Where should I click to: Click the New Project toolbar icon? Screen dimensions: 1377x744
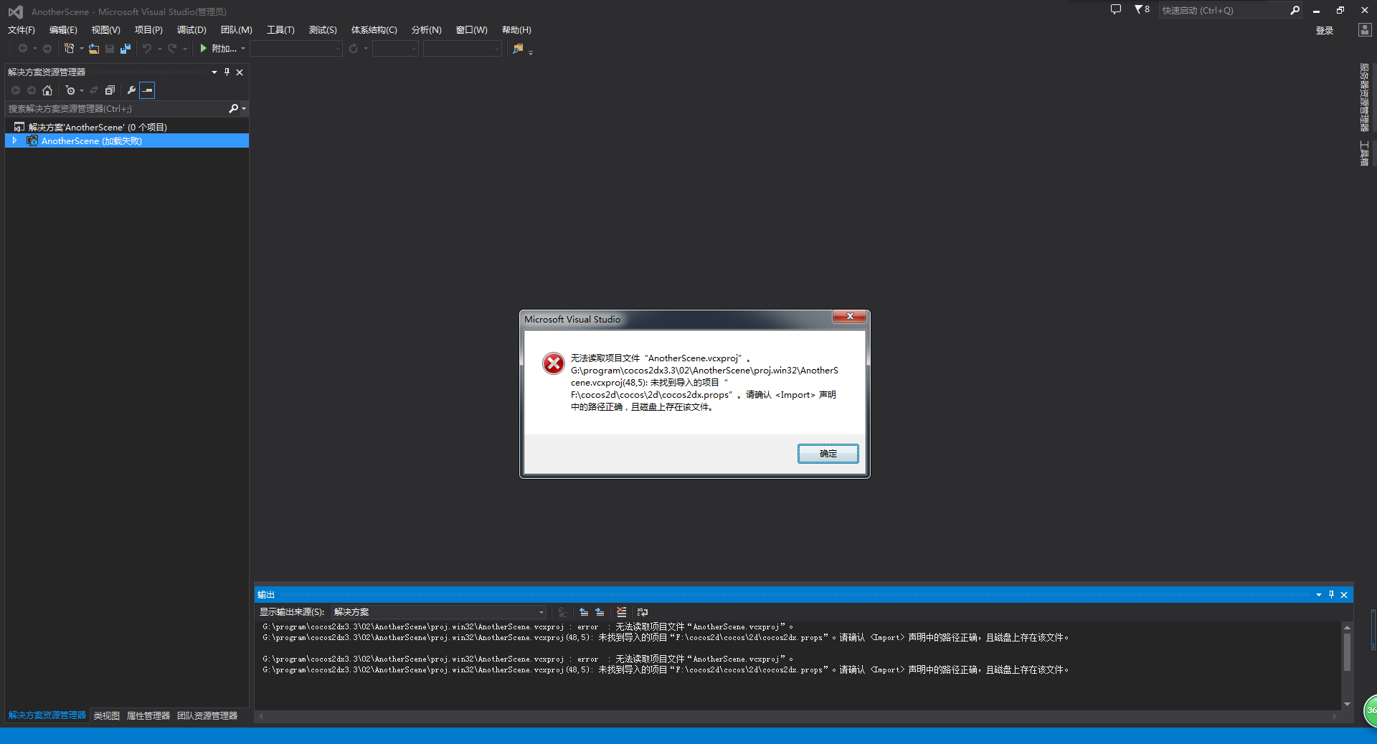(x=69, y=49)
